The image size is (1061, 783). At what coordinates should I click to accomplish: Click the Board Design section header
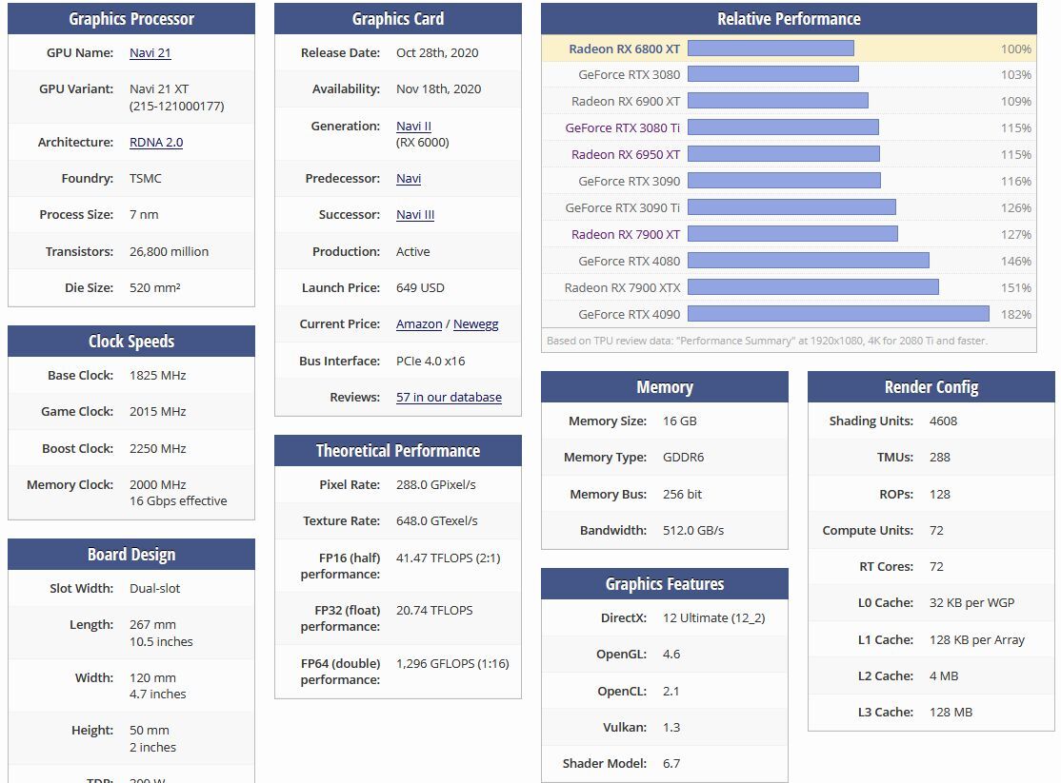pos(131,555)
